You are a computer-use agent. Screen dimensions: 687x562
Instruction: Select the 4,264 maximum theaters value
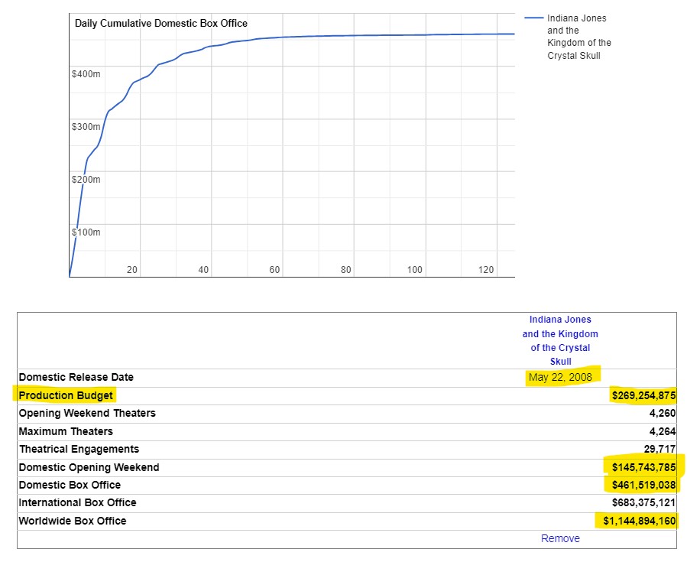coord(660,431)
